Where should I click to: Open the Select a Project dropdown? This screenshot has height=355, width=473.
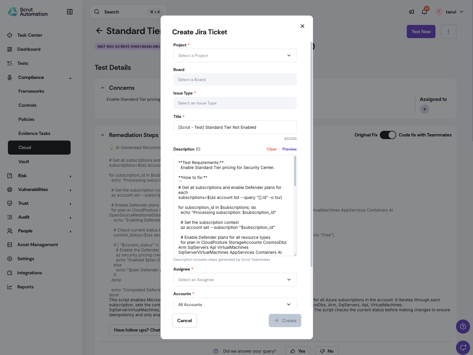(x=235, y=55)
